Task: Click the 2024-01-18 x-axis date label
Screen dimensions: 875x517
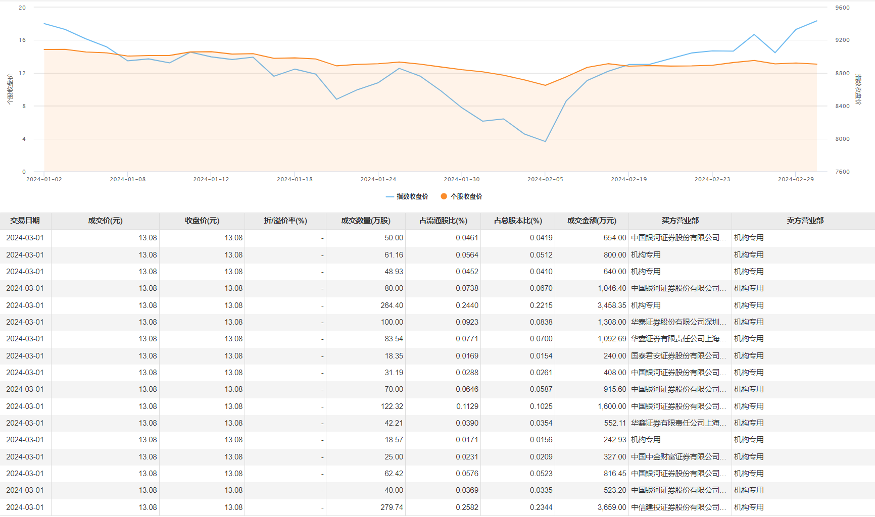Action: [x=295, y=179]
